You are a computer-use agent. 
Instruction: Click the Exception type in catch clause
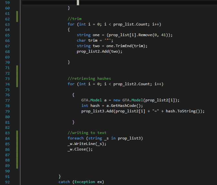point(85,182)
